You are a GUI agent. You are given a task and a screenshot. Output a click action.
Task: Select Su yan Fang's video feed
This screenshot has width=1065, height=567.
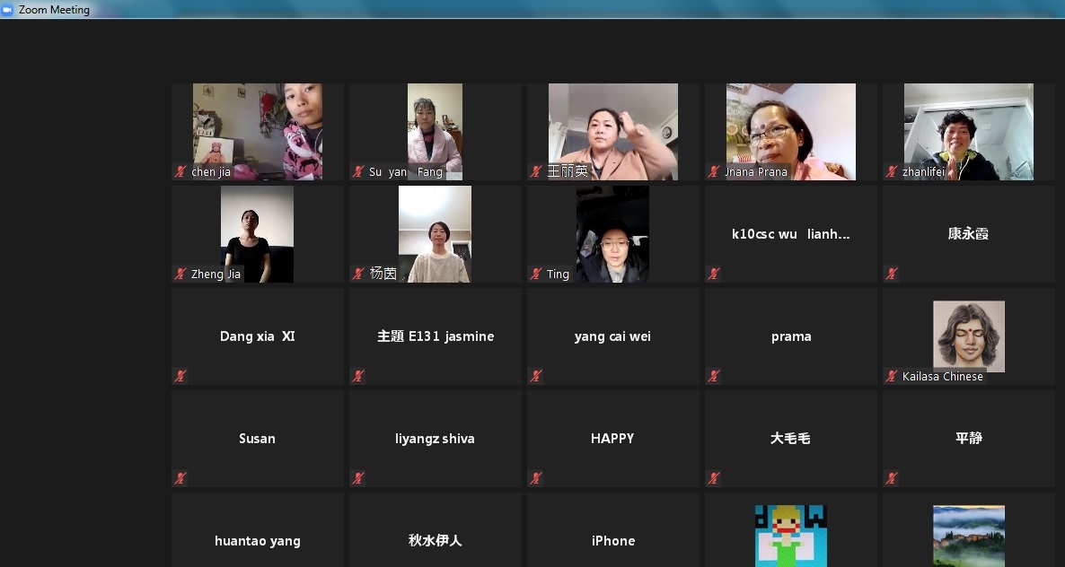click(435, 130)
